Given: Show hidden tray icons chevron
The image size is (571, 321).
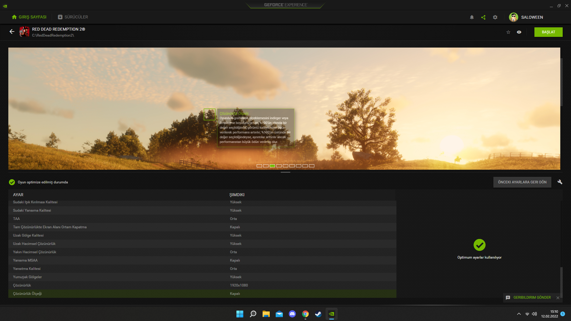Looking at the screenshot, I should [519, 314].
